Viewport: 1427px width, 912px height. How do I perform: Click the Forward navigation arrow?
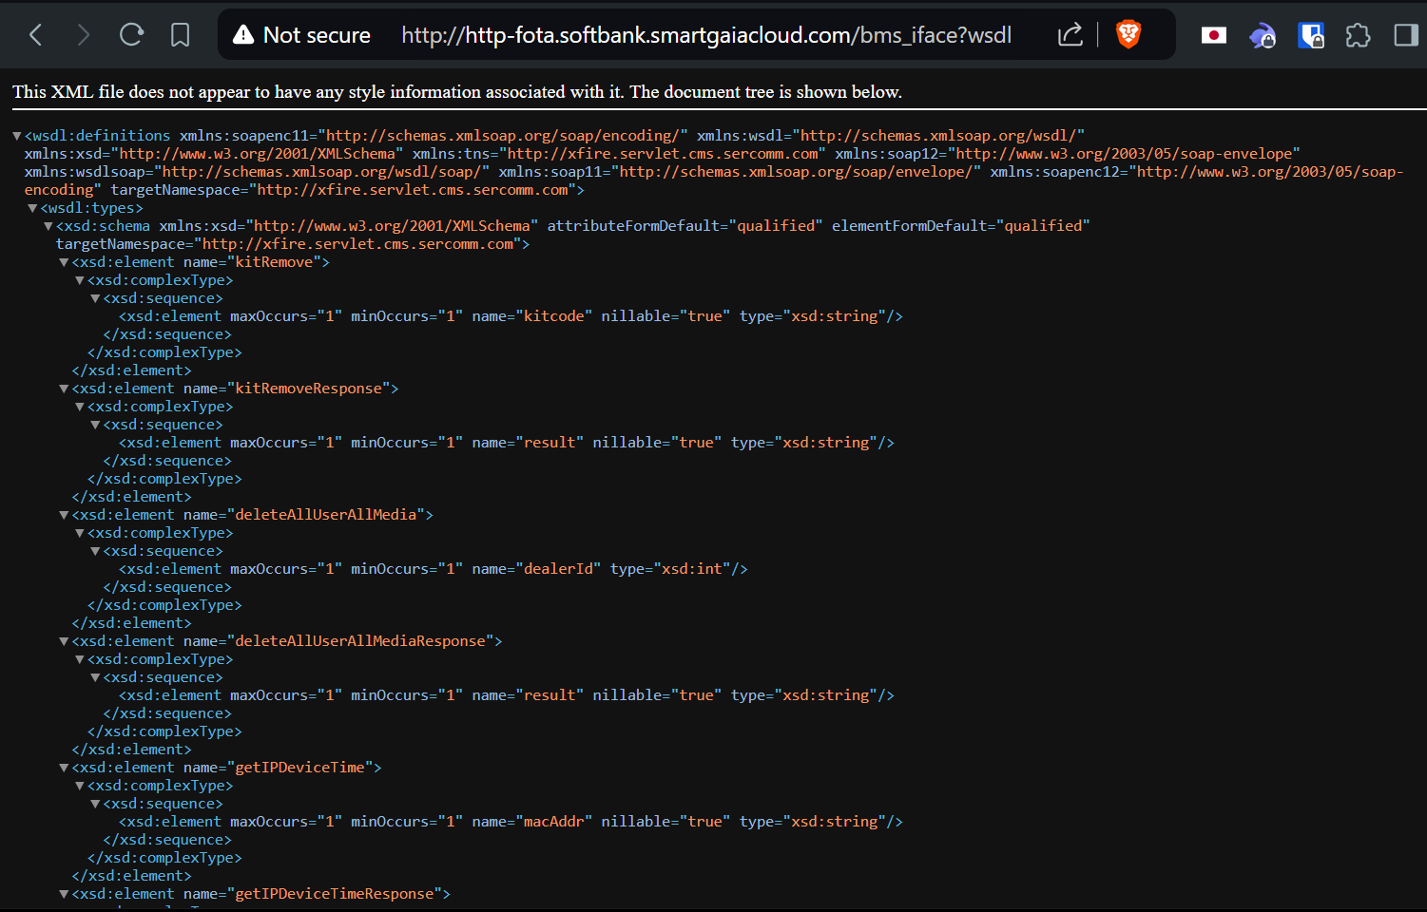83,35
